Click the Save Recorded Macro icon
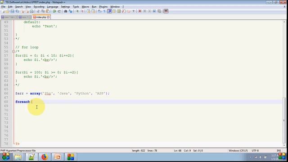Viewport: 288px width, 162px height. [x=159, y=11]
